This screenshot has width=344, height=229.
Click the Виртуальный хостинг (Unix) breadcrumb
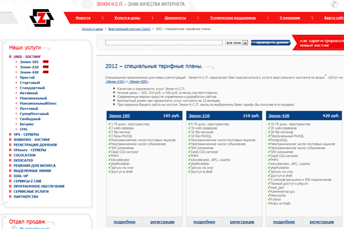(131, 28)
